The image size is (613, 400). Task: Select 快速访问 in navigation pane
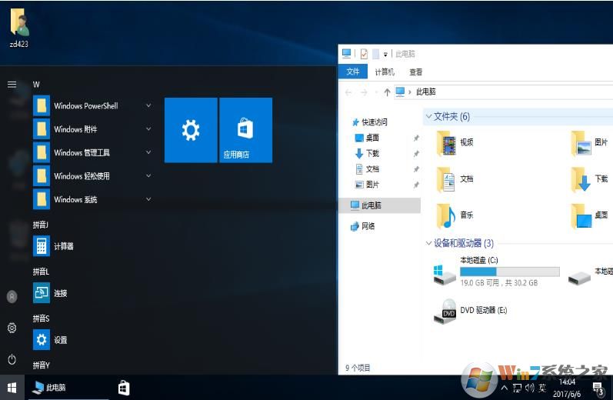pos(370,122)
